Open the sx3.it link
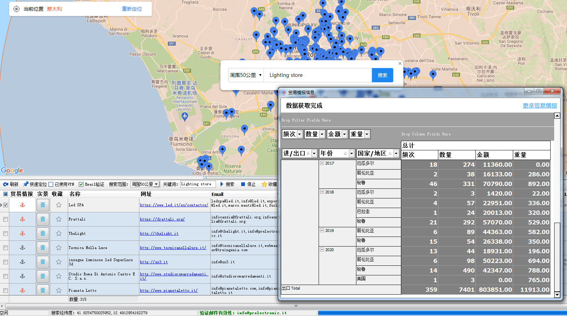Viewport: 567px width, 316px height. pos(154,262)
